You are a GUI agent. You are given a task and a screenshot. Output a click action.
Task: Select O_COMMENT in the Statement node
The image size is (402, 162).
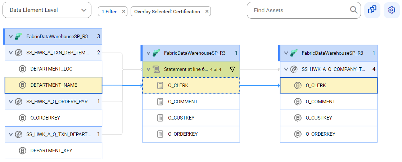tap(191, 102)
